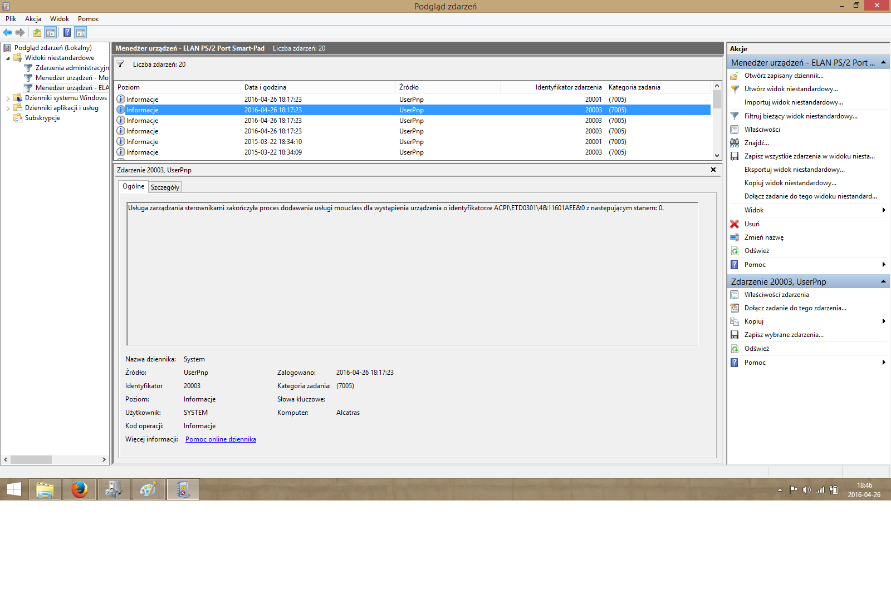Expand the Widok submenu arrow
The image size is (891, 605).
[x=884, y=210]
